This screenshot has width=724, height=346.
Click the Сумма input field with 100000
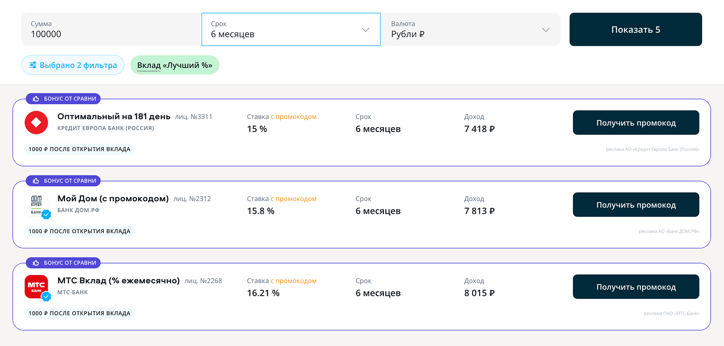(111, 29)
